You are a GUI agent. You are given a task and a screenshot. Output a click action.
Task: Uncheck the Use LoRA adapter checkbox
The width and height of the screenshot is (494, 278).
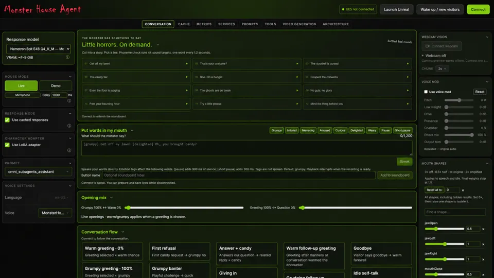click(x=7, y=145)
